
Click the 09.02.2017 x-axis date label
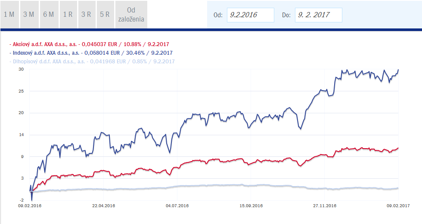[398, 206]
